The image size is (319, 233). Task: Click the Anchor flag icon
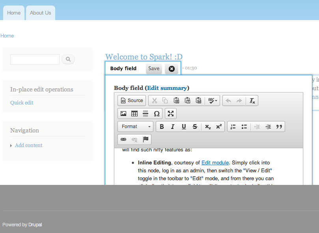tap(146, 140)
